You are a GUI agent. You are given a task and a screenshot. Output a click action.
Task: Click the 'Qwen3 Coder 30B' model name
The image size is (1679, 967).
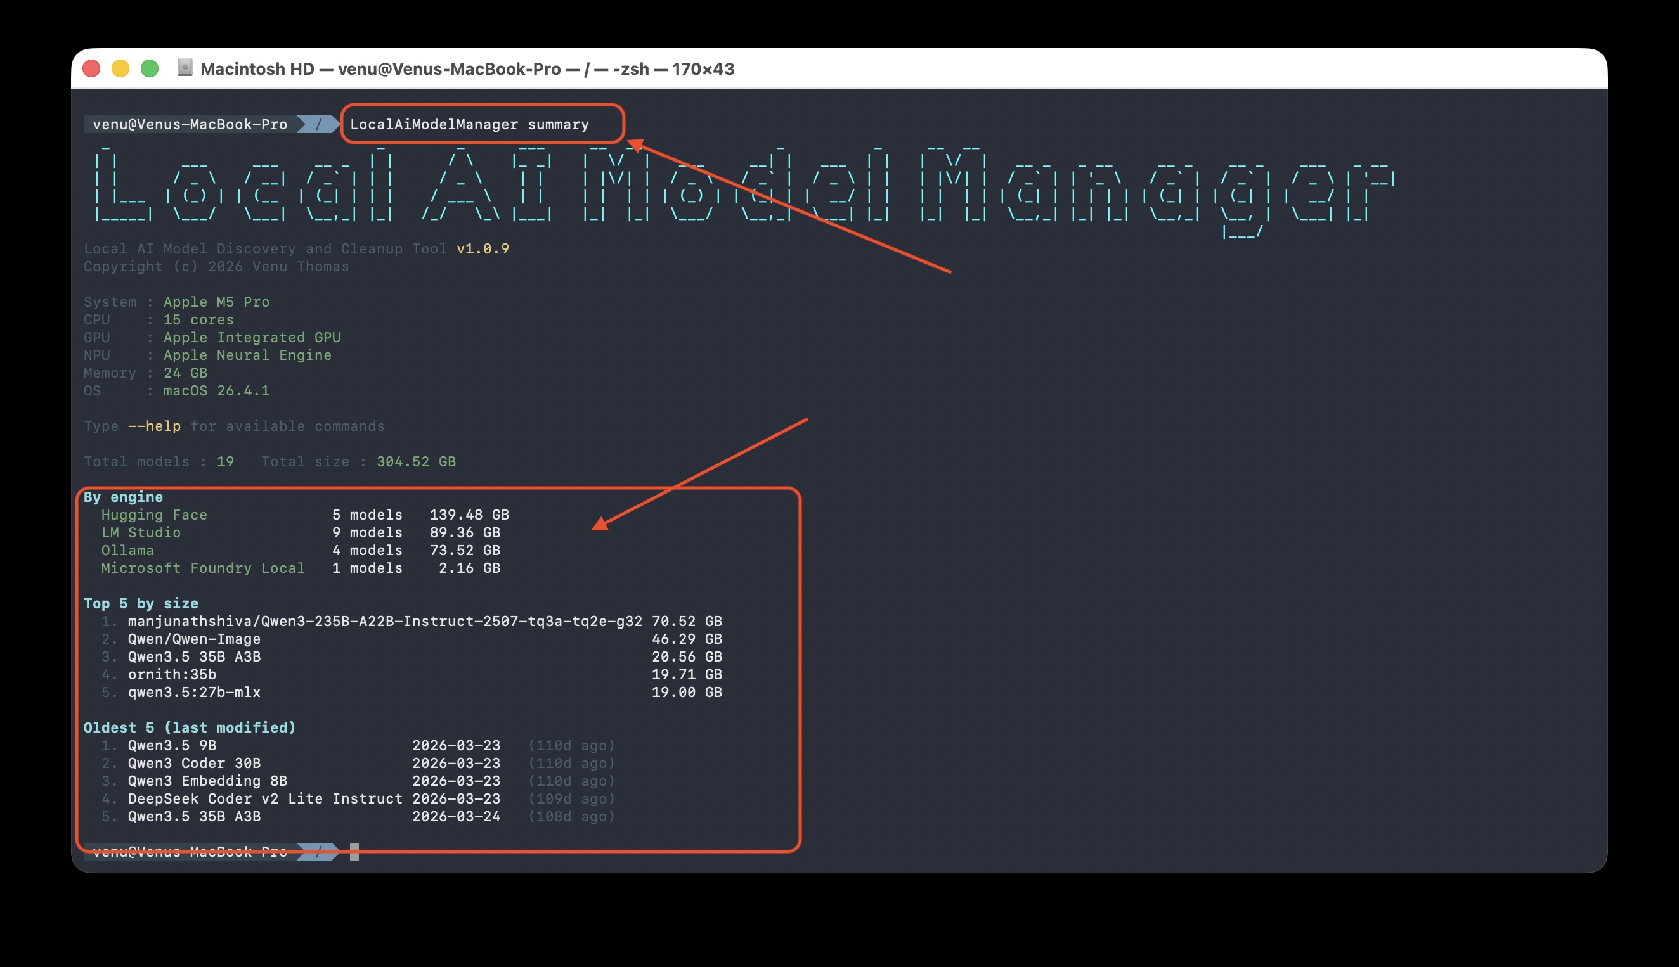pyautogui.click(x=194, y=763)
